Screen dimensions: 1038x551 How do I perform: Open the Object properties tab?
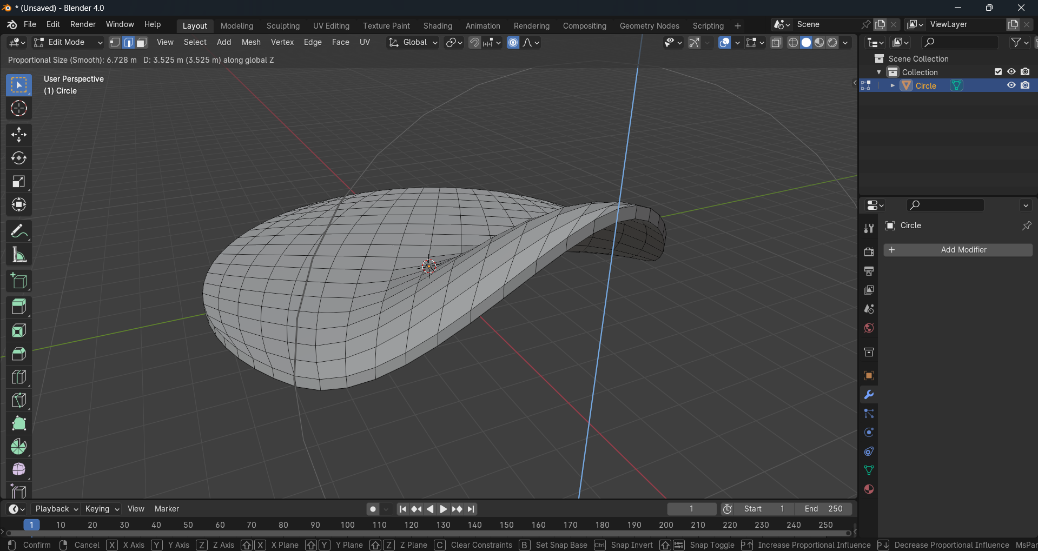click(869, 376)
